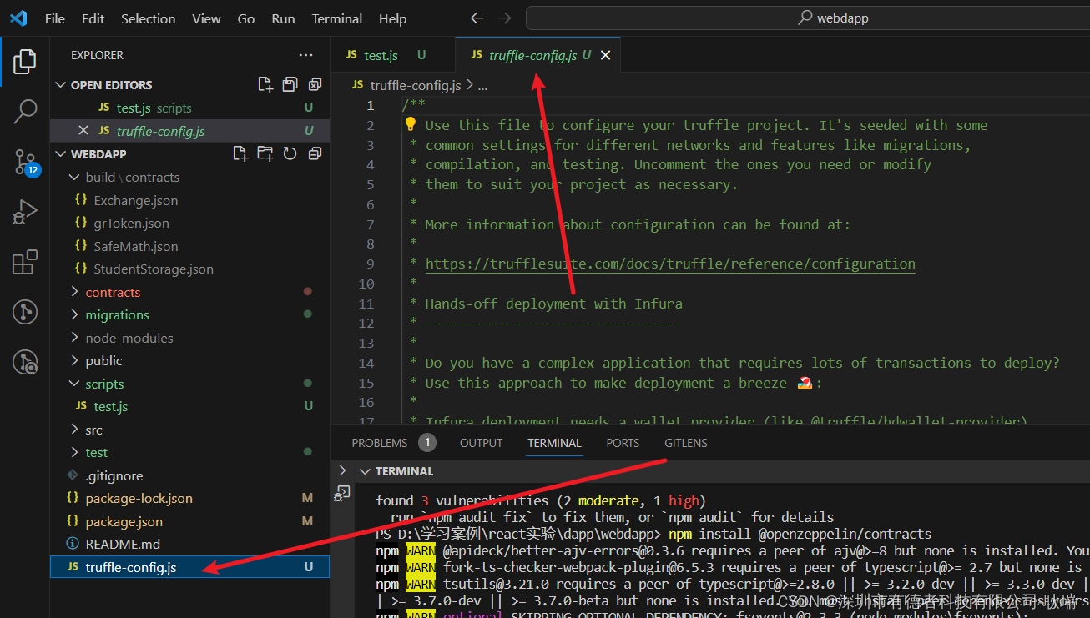This screenshot has height=618, width=1090.
Task: Open the Explorer view in activity bar
Action: (25, 61)
